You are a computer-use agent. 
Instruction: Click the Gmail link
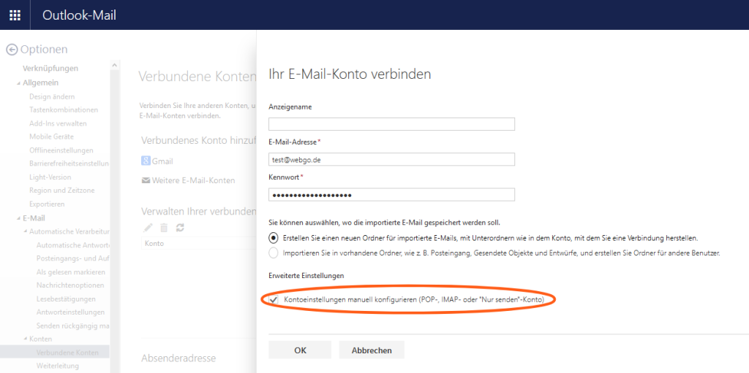click(162, 161)
